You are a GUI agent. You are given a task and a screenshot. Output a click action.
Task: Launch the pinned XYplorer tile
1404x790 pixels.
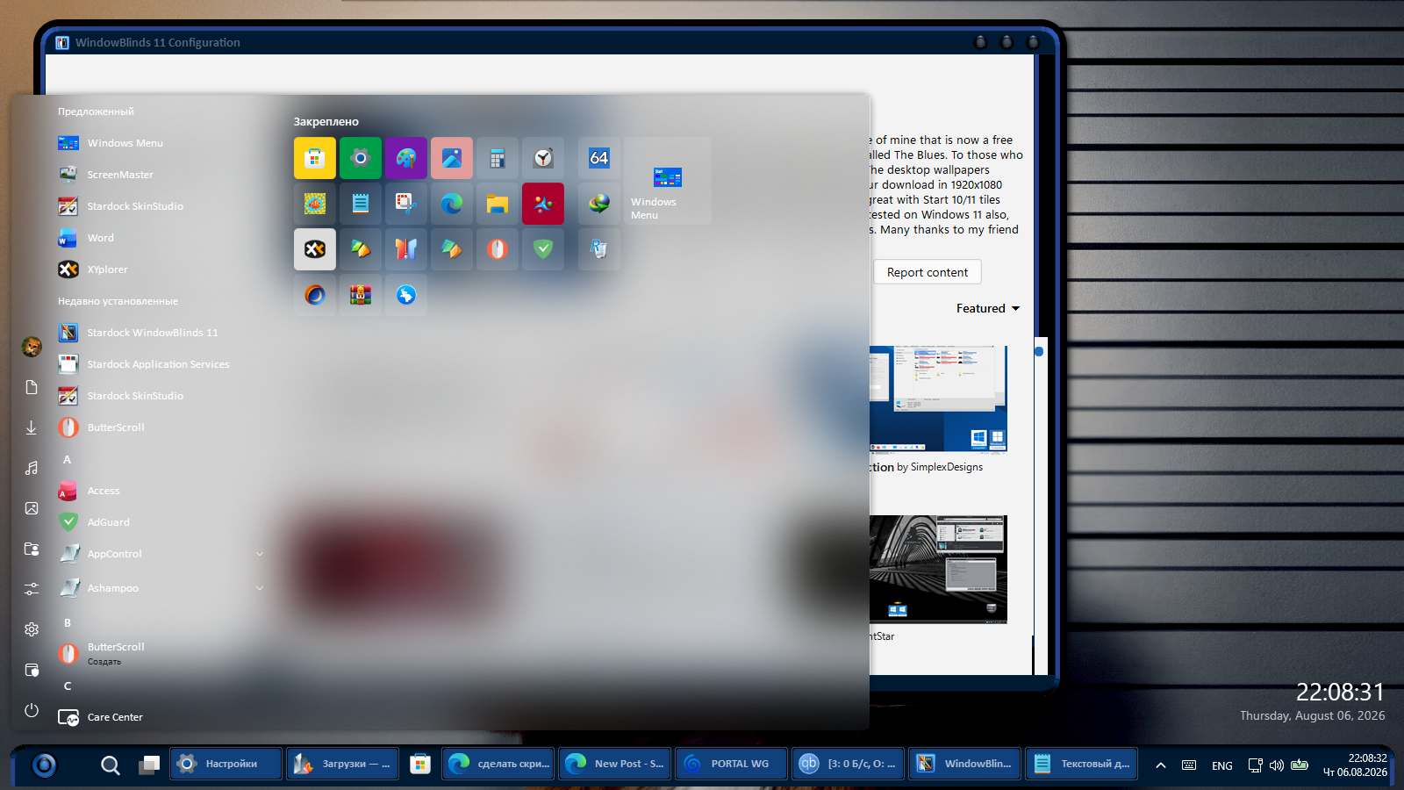click(315, 249)
